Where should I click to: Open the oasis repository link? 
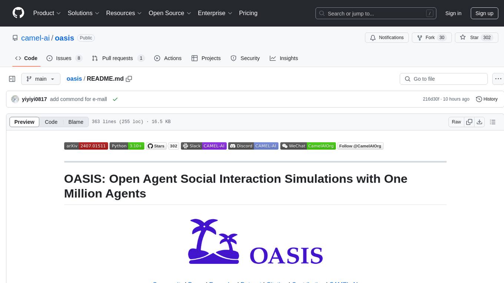click(64, 38)
